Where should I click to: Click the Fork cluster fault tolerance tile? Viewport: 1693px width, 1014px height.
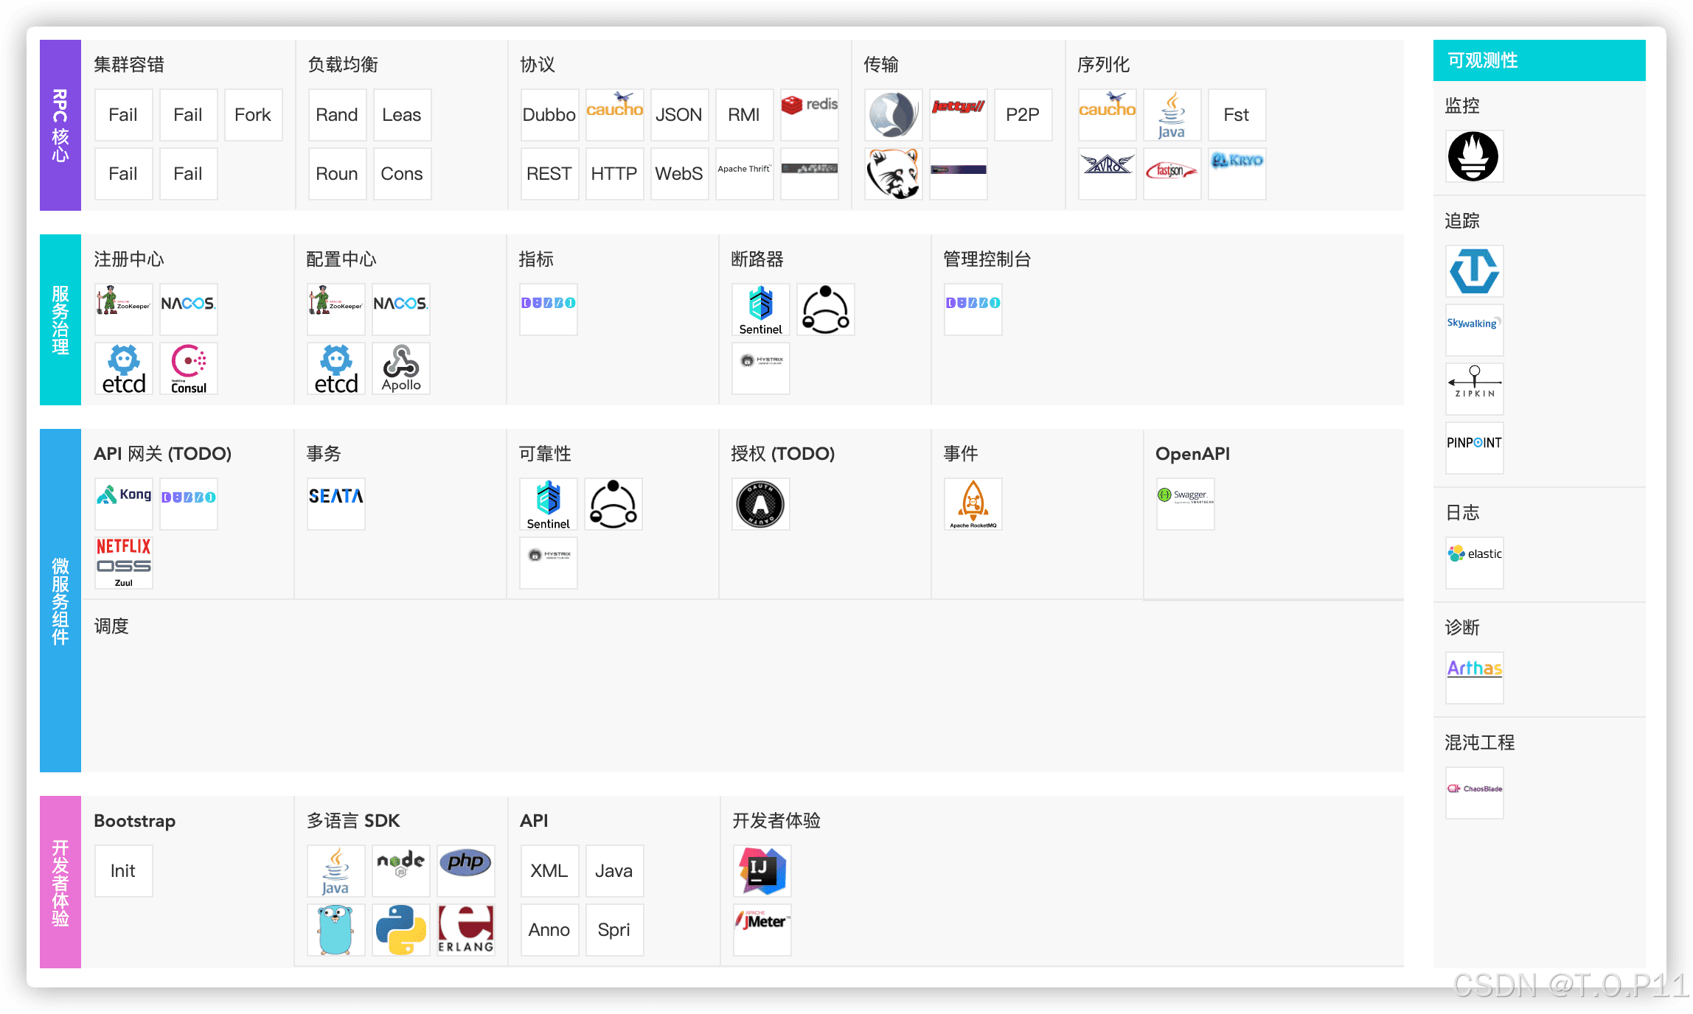[x=253, y=114]
